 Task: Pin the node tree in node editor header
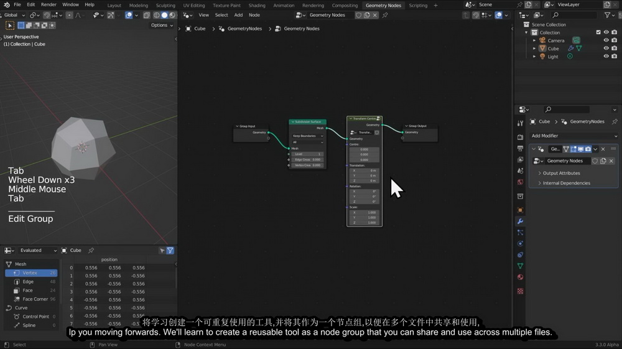pyautogui.click(x=385, y=15)
